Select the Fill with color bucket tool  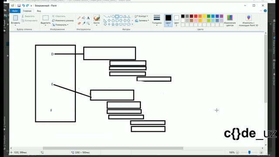click(x=83, y=18)
